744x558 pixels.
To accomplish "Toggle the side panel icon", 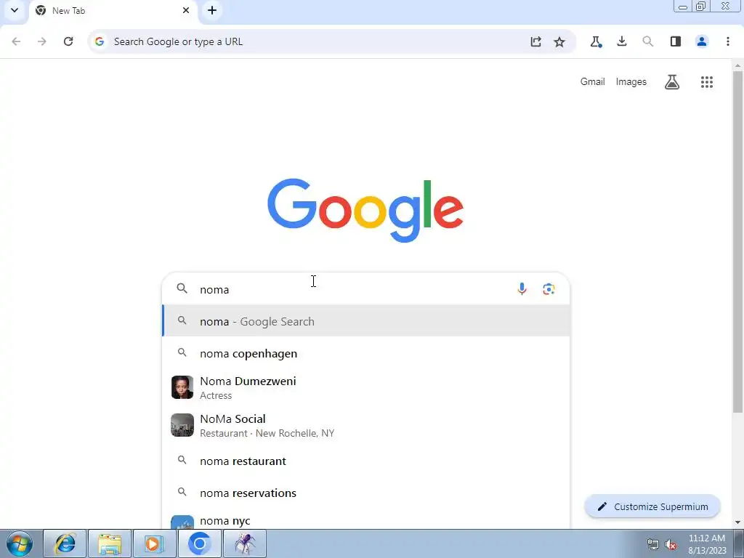I will pyautogui.click(x=676, y=41).
